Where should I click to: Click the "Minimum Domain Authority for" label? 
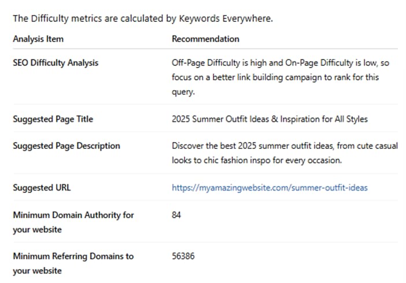(73, 215)
